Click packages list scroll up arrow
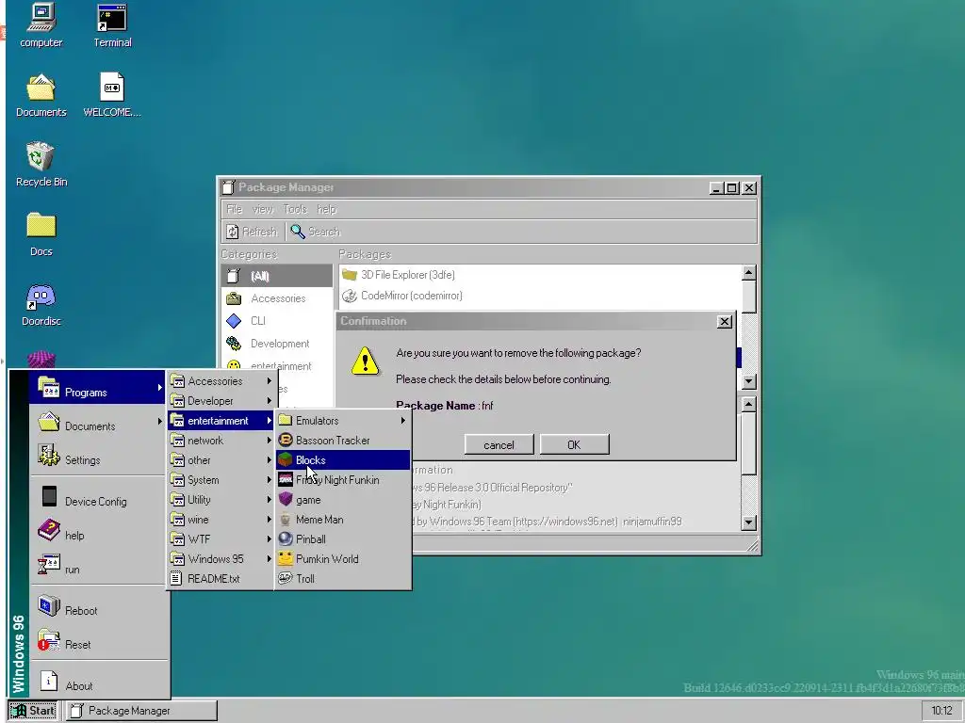This screenshot has height=723, width=965. (x=749, y=272)
